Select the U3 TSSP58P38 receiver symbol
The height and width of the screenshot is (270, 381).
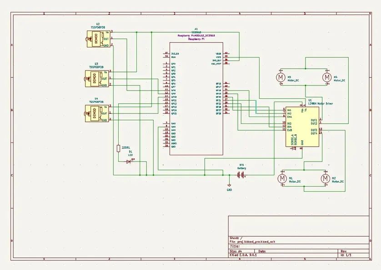pyautogui.click(x=97, y=79)
